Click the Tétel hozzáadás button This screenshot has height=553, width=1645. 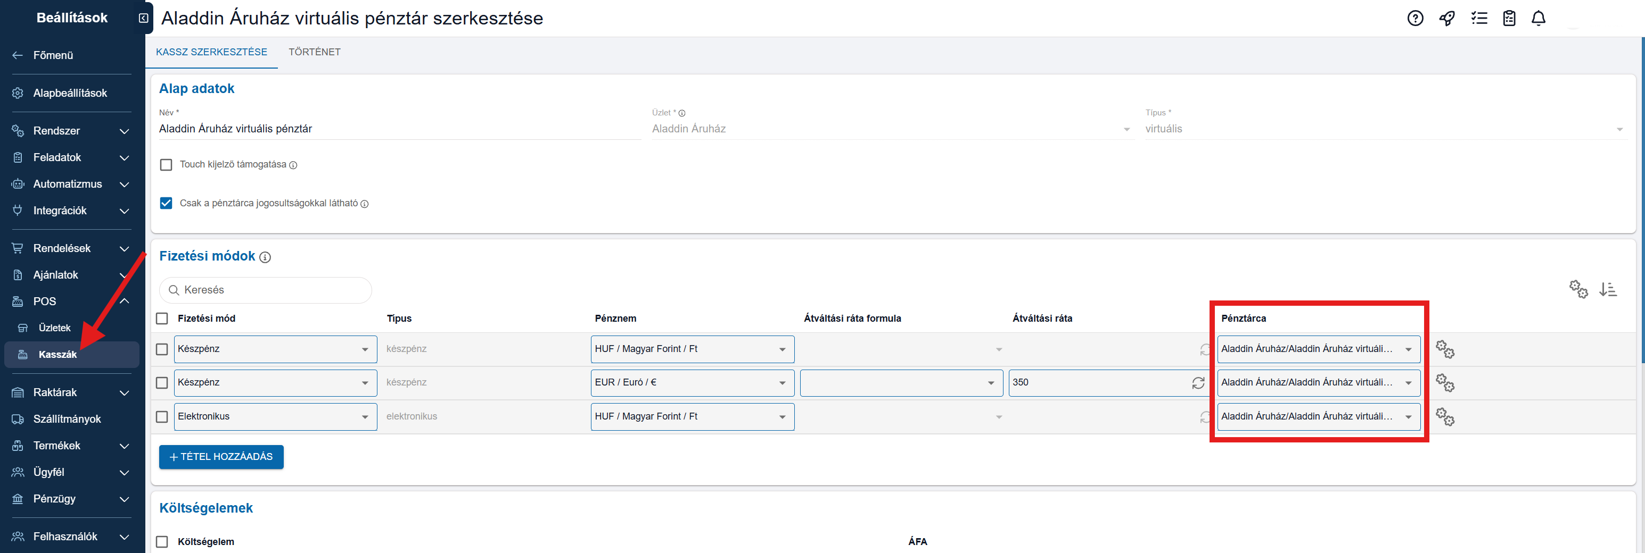point(221,457)
